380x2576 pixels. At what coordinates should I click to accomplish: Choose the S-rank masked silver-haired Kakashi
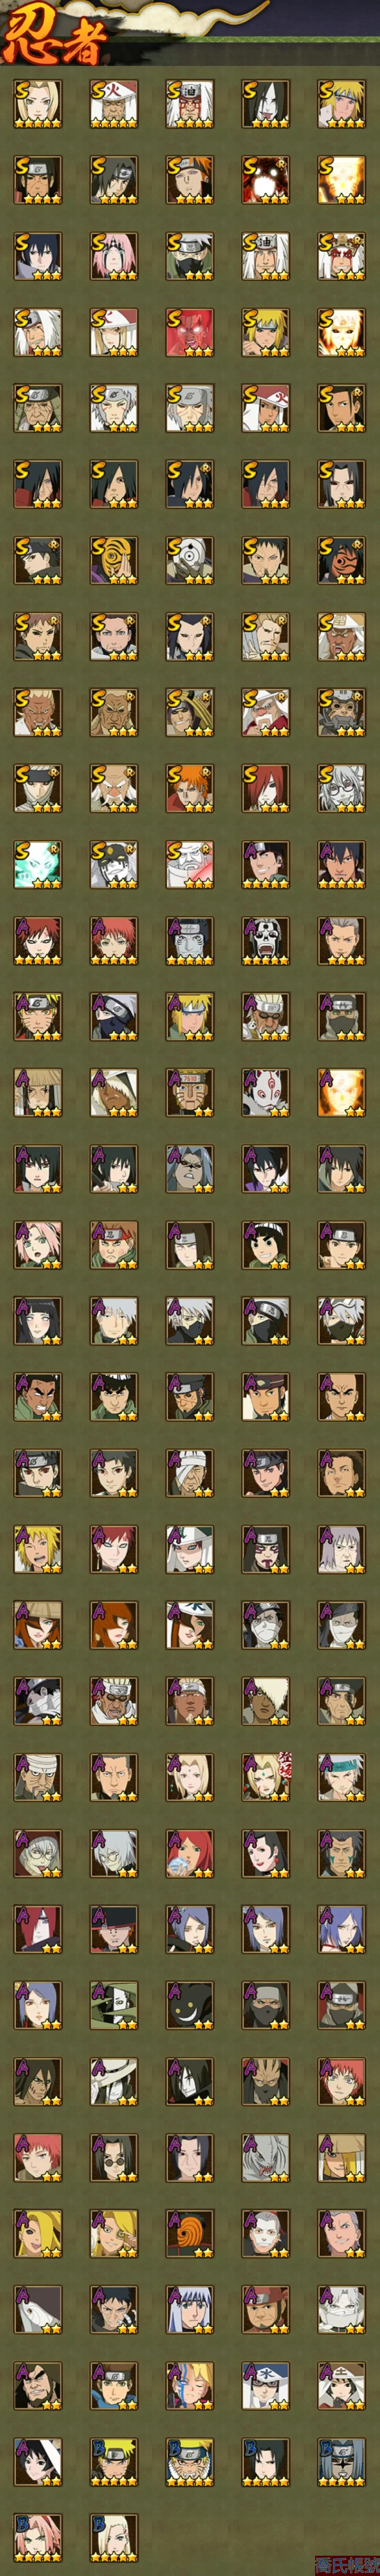pyautogui.click(x=190, y=255)
